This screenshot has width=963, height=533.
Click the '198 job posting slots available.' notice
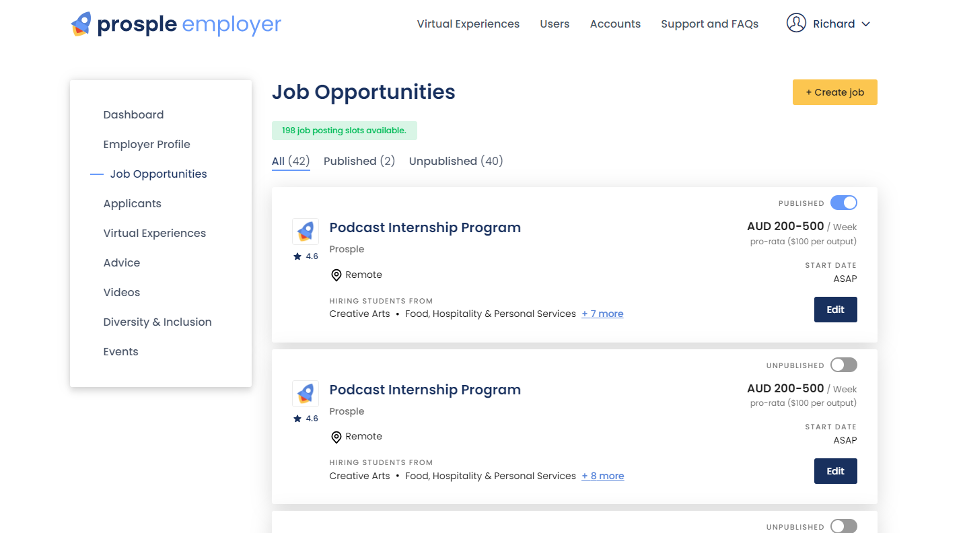click(x=345, y=131)
